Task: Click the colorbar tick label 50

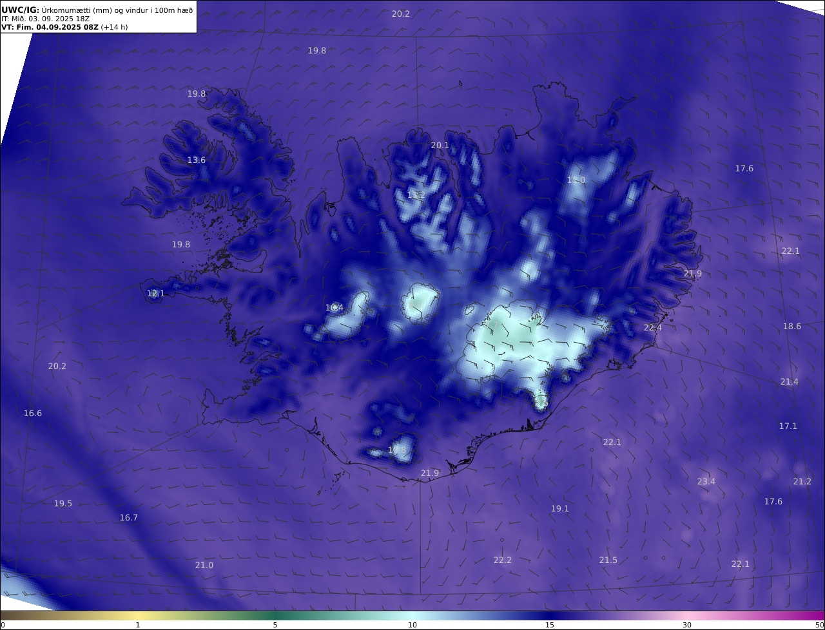Action: 819,625
